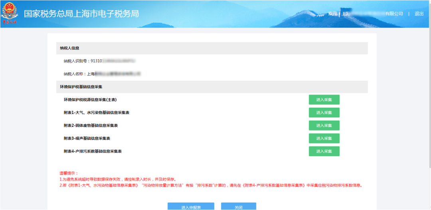Click the 环境保护税税源信息采集(主表) row label
Screen dimensions: 431x210
point(90,100)
